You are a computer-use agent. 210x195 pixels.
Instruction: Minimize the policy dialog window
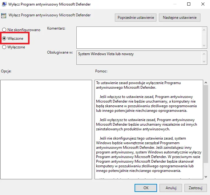[x=175, y=4]
